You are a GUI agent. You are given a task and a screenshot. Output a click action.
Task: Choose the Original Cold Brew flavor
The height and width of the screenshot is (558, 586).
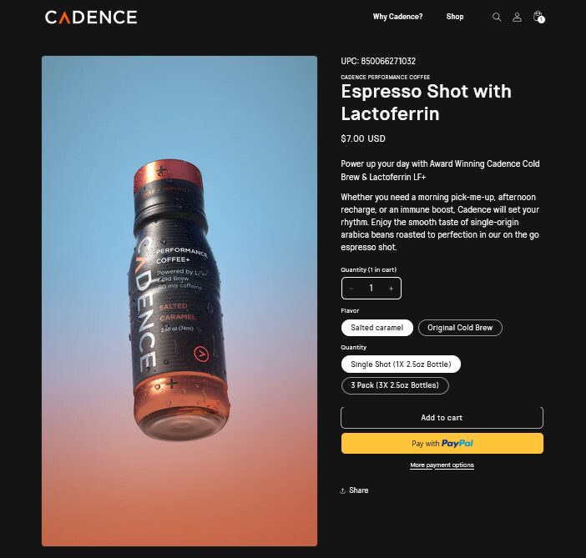(460, 328)
